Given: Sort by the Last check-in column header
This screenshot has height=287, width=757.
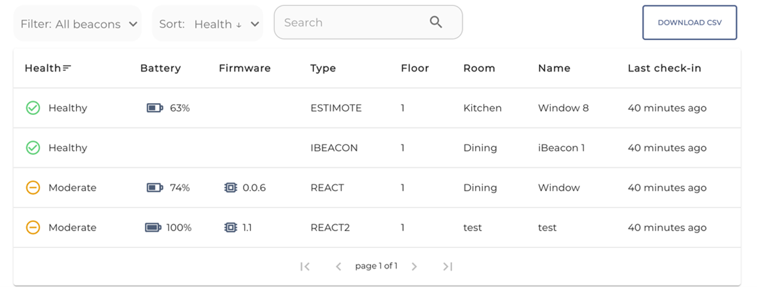Looking at the screenshot, I should 664,68.
